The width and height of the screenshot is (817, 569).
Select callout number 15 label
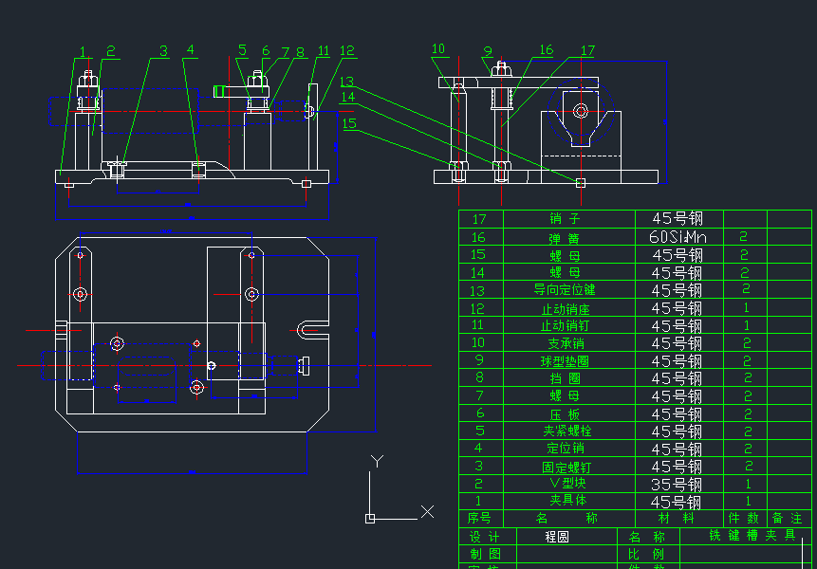point(349,123)
